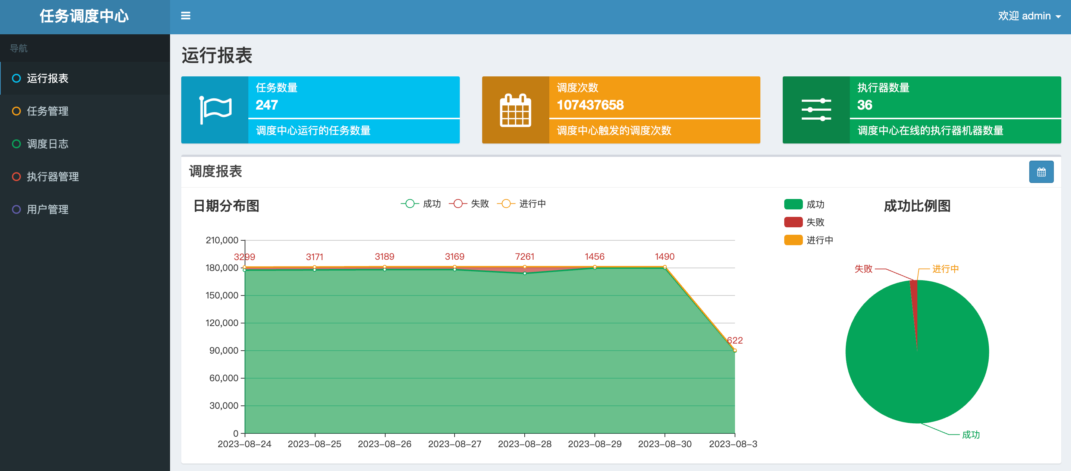
Task: Click the 调度中心运行的任务数量 description
Action: coord(313,130)
